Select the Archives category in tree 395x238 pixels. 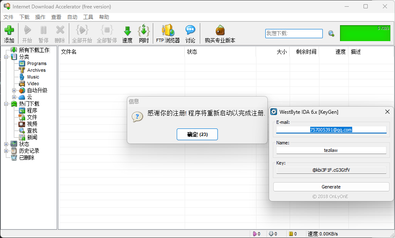(37, 70)
